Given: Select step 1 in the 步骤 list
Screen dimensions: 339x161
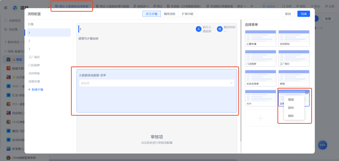Looking at the screenshot, I should (x=49, y=33).
